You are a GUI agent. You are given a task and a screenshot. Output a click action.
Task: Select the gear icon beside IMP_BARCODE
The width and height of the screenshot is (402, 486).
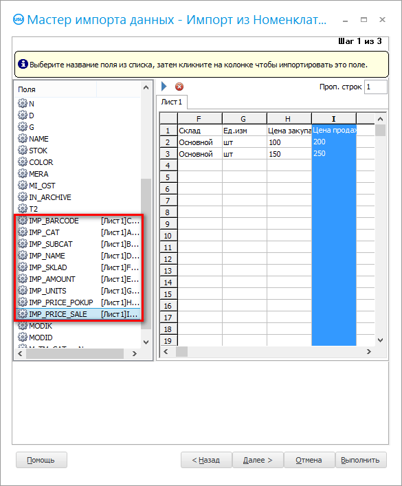click(x=22, y=221)
